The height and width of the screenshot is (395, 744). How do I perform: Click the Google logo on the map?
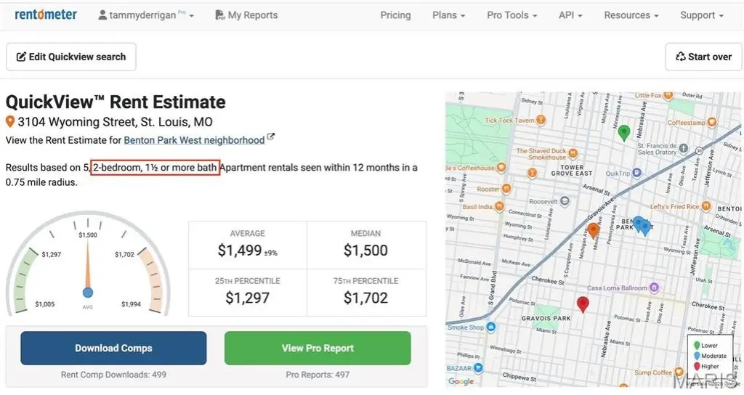(461, 381)
